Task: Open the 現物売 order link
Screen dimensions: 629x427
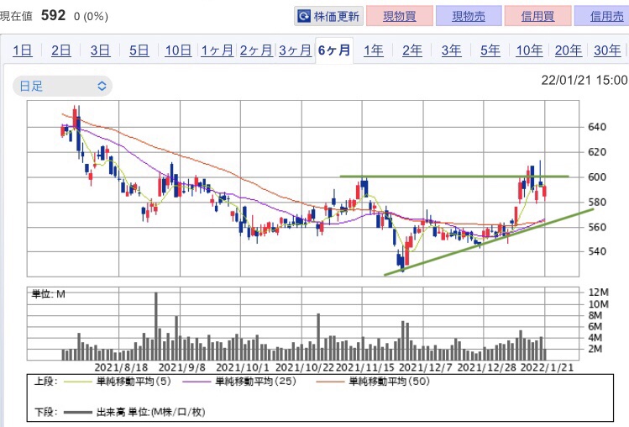Action: pyautogui.click(x=469, y=16)
